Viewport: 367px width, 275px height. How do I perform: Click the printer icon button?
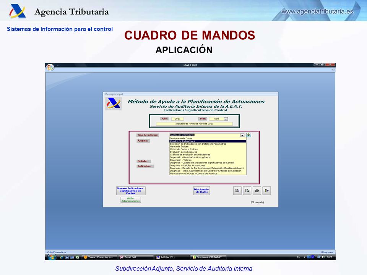click(257, 191)
